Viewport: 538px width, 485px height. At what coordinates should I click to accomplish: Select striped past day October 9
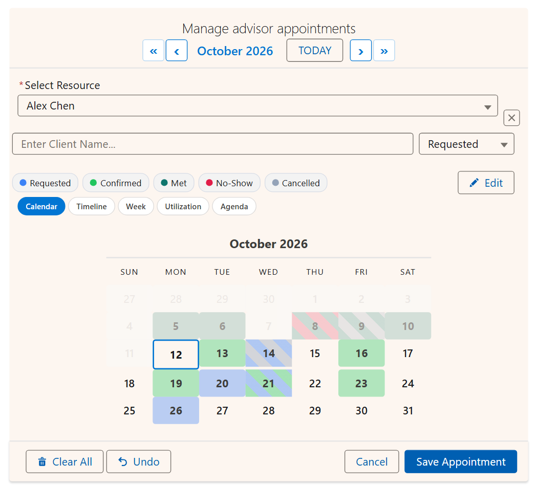(361, 326)
